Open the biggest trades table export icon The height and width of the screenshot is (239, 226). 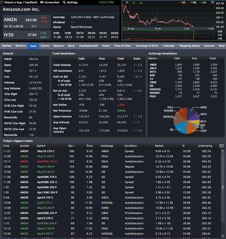tap(221, 146)
